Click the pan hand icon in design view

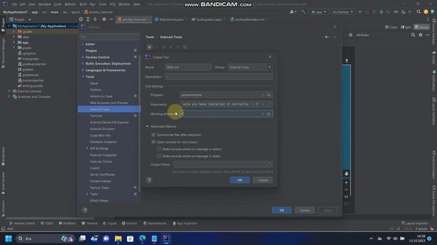[x=346, y=174]
